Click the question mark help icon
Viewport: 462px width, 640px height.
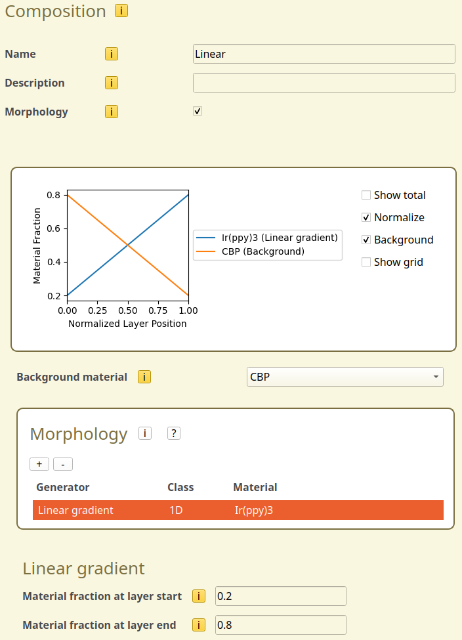click(x=174, y=433)
